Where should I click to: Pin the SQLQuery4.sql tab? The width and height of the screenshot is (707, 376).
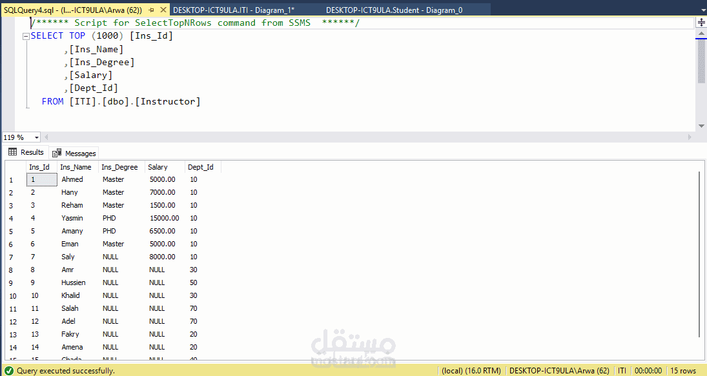click(x=152, y=10)
